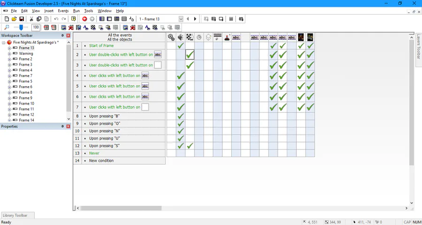Go to the next frame arrow
This screenshot has width=422, height=225.
(195, 19)
